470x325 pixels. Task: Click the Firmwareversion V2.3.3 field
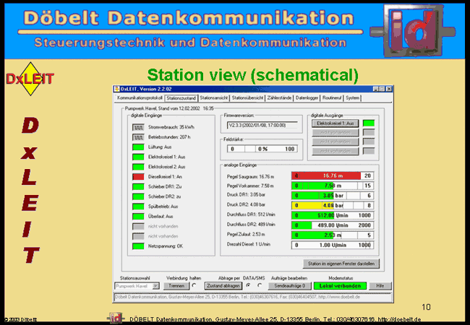pyautogui.click(x=262, y=126)
